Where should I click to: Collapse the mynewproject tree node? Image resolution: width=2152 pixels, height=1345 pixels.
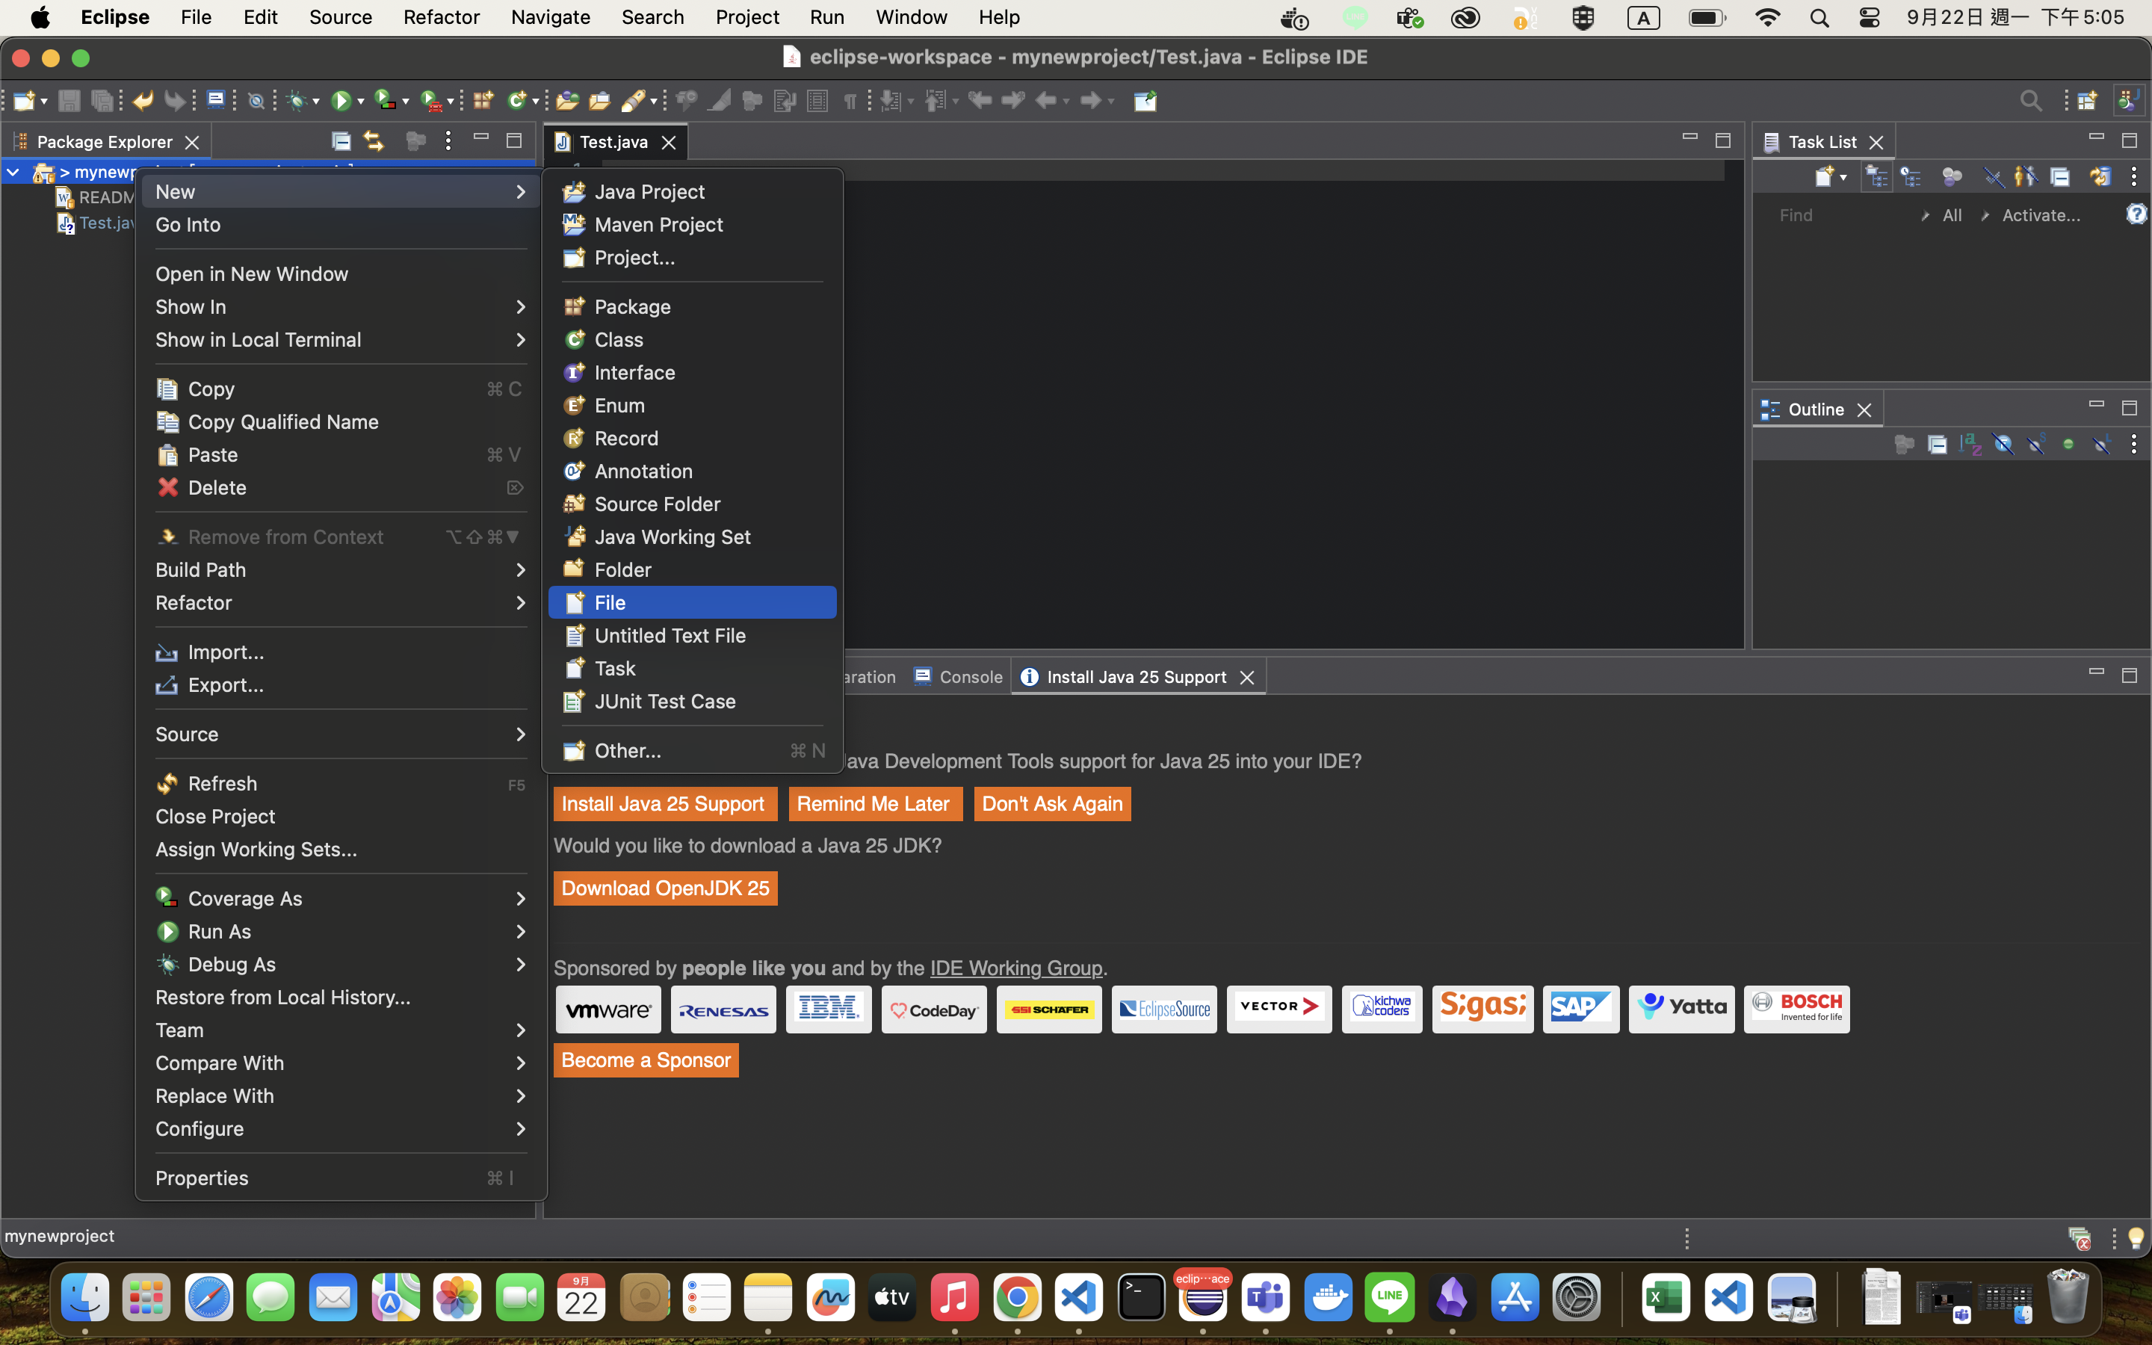click(x=13, y=172)
